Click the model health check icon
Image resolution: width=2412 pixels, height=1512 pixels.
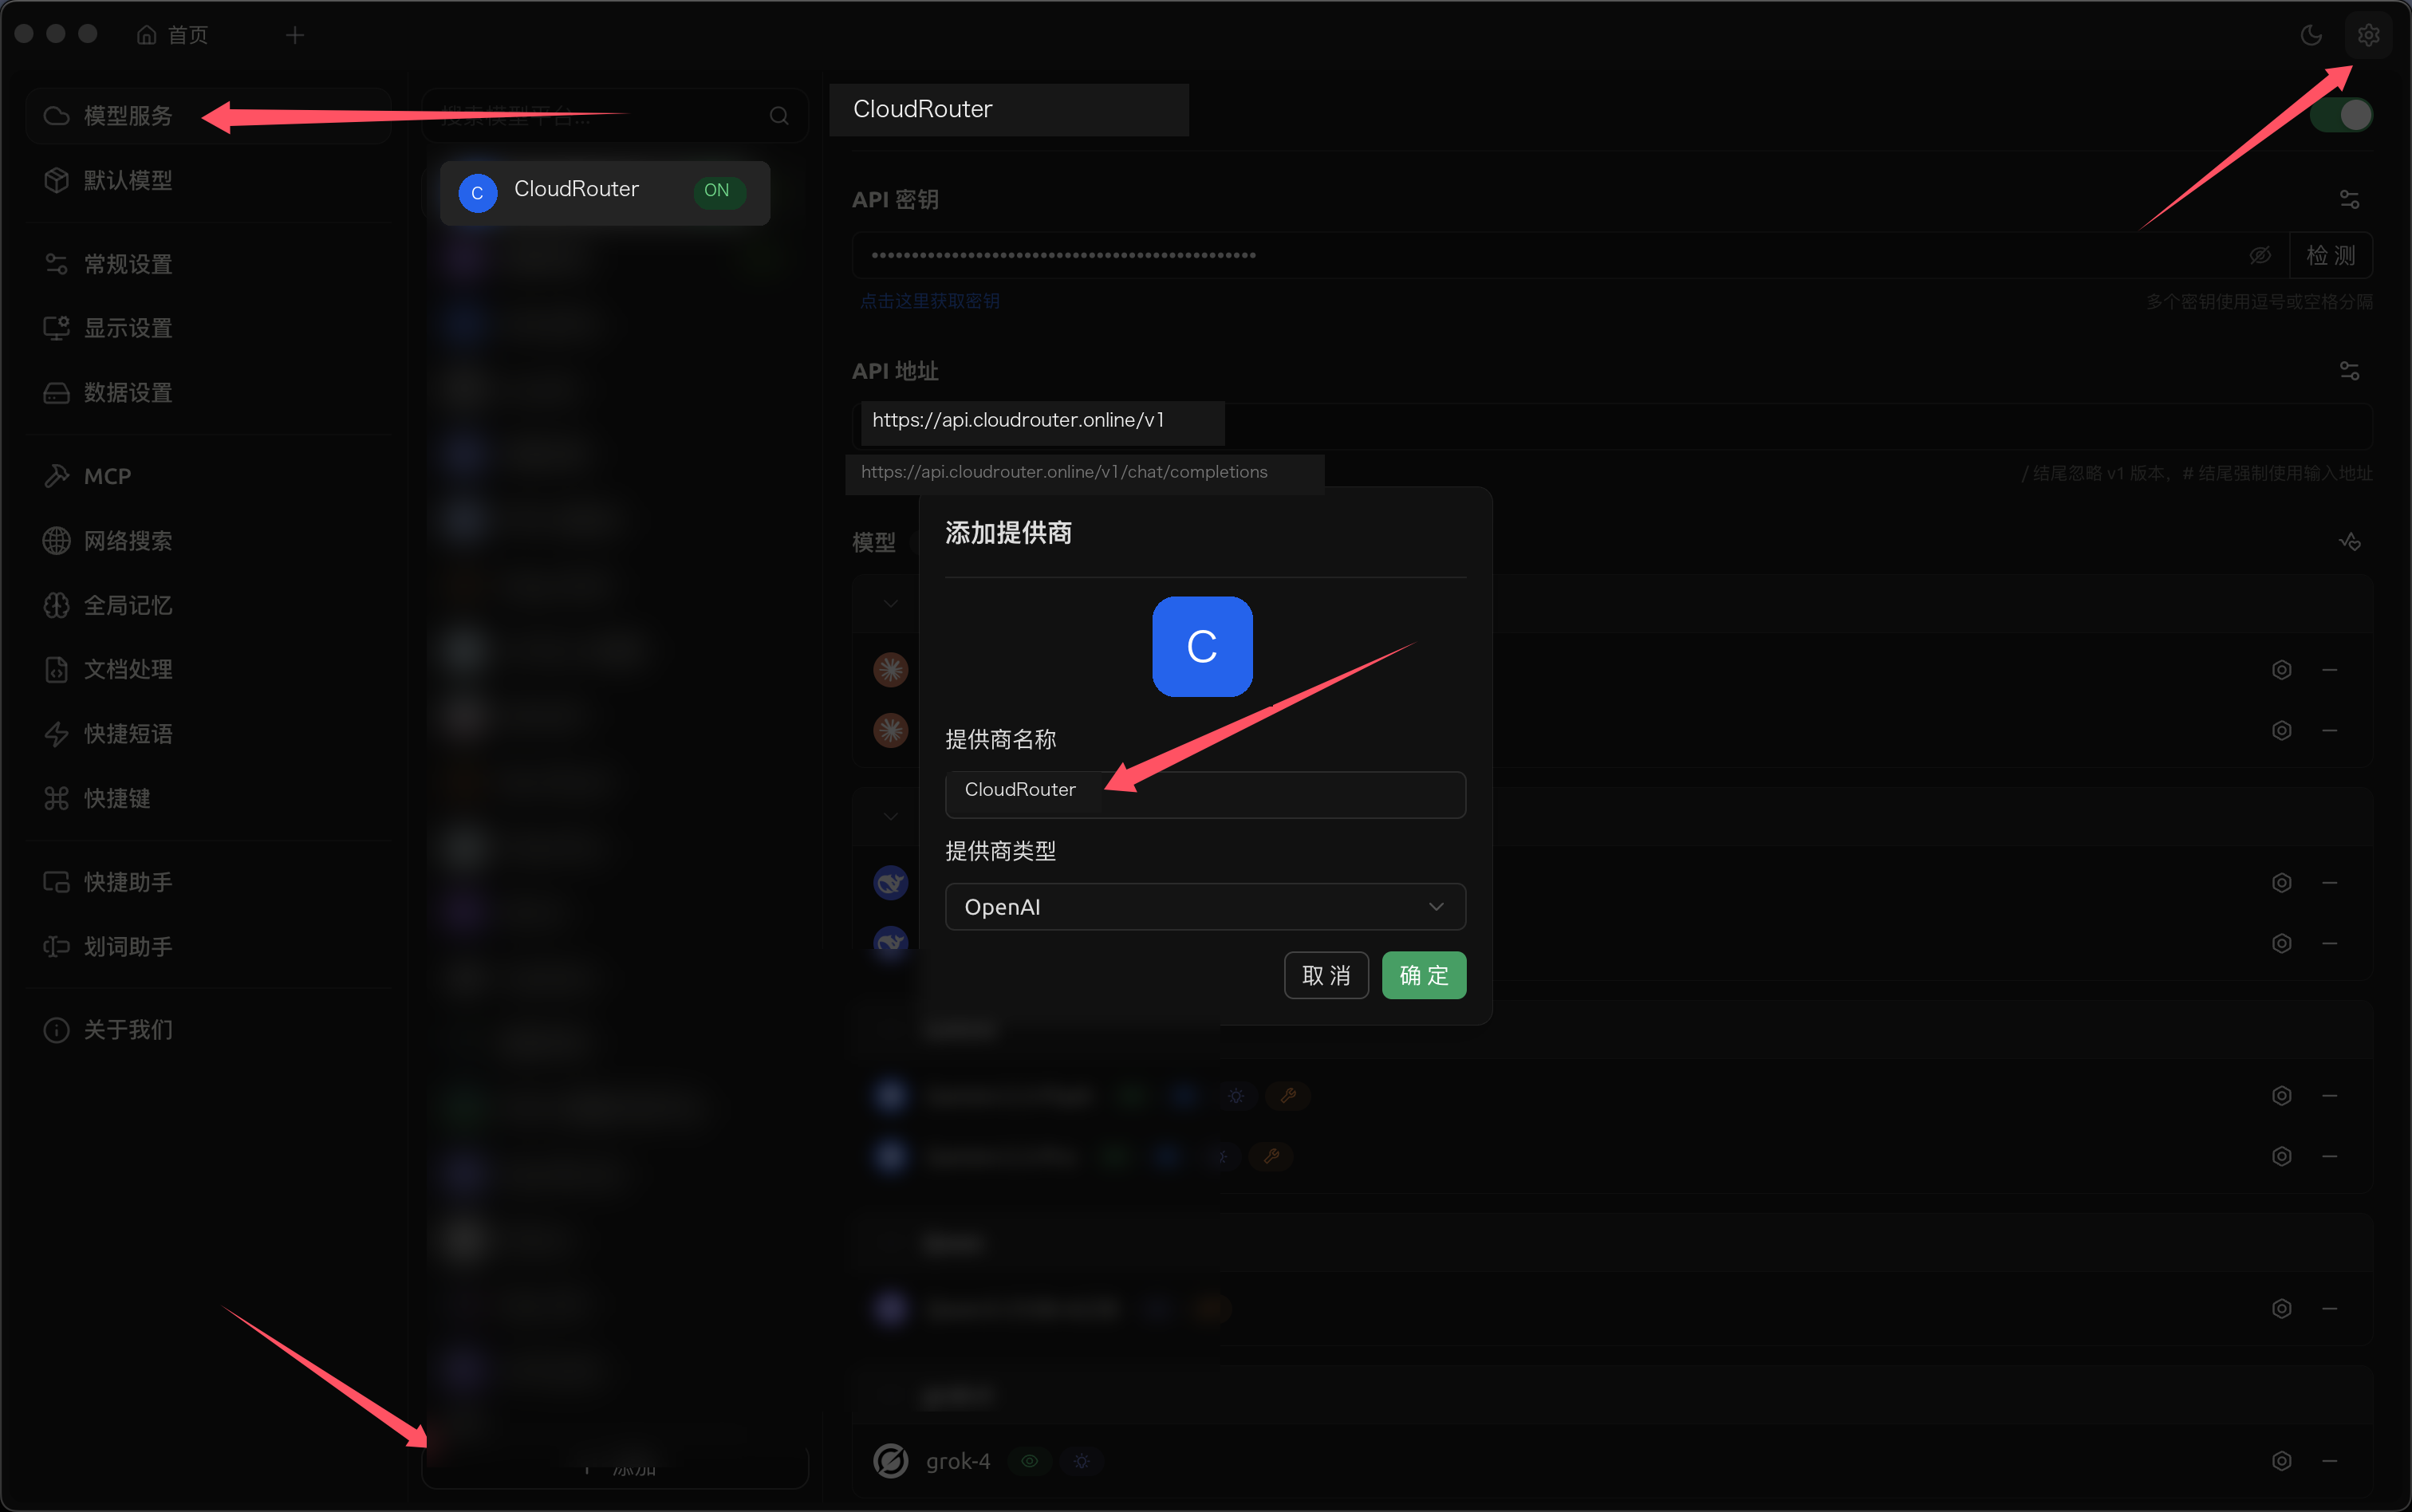tap(2349, 542)
